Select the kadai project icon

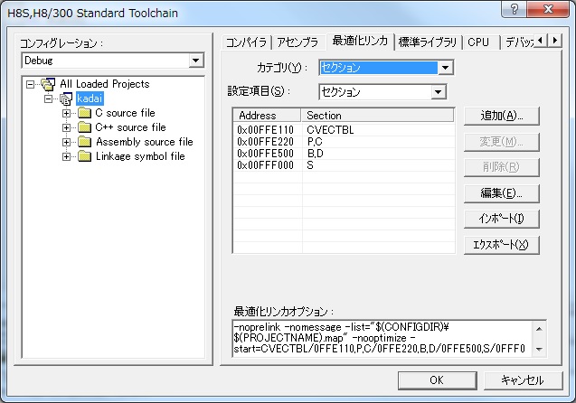click(x=65, y=98)
